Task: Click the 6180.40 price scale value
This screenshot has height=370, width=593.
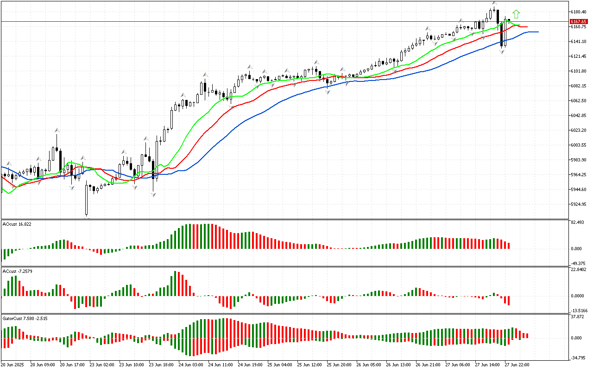Action: (579, 12)
